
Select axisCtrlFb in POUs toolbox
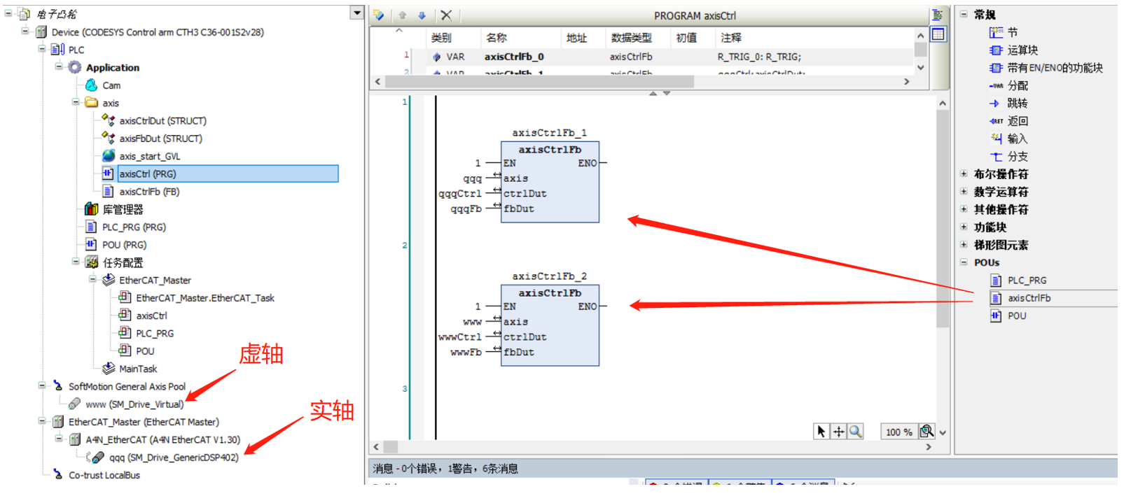tap(1029, 298)
